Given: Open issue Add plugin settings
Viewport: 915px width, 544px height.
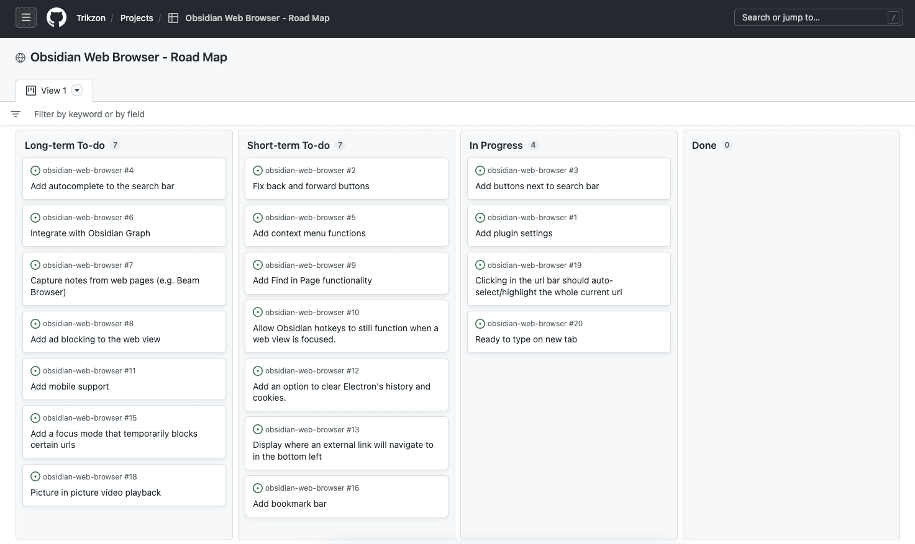Looking at the screenshot, I should (514, 233).
